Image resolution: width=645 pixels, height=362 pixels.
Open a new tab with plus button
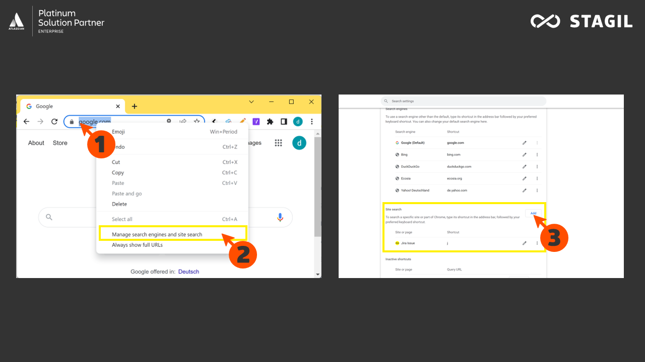click(x=134, y=106)
